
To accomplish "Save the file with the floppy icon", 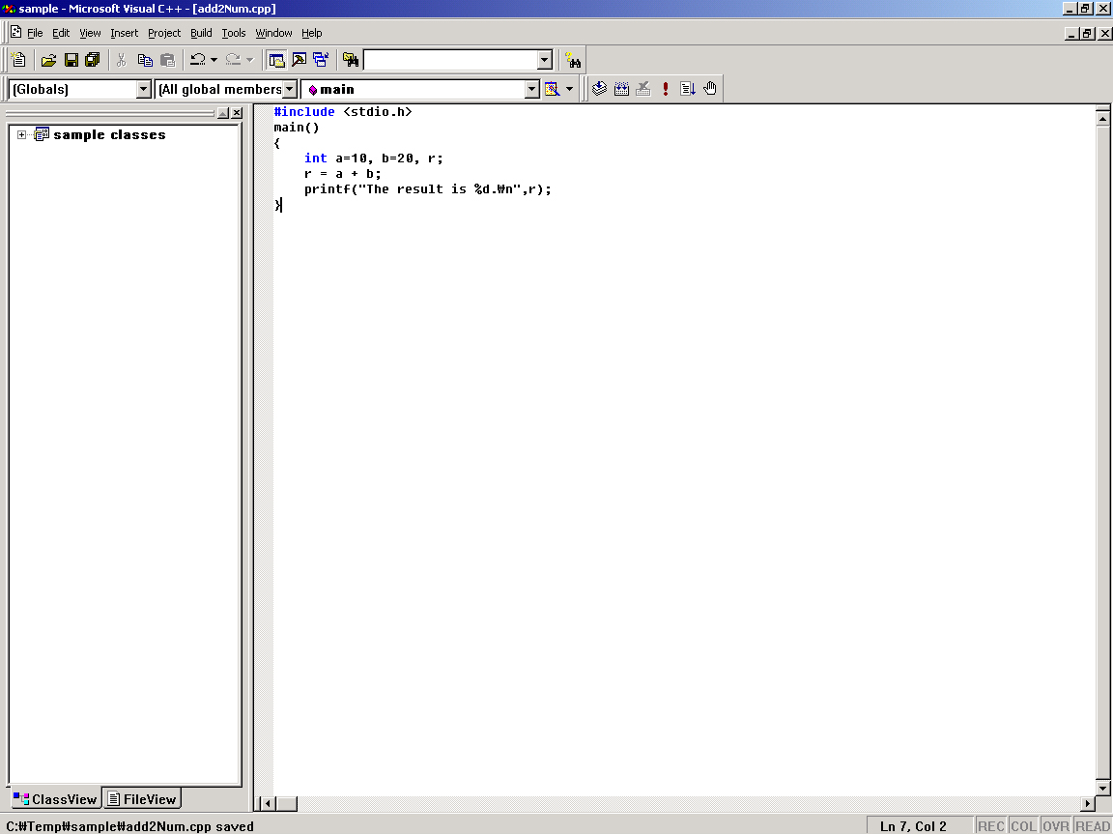I will tap(71, 60).
